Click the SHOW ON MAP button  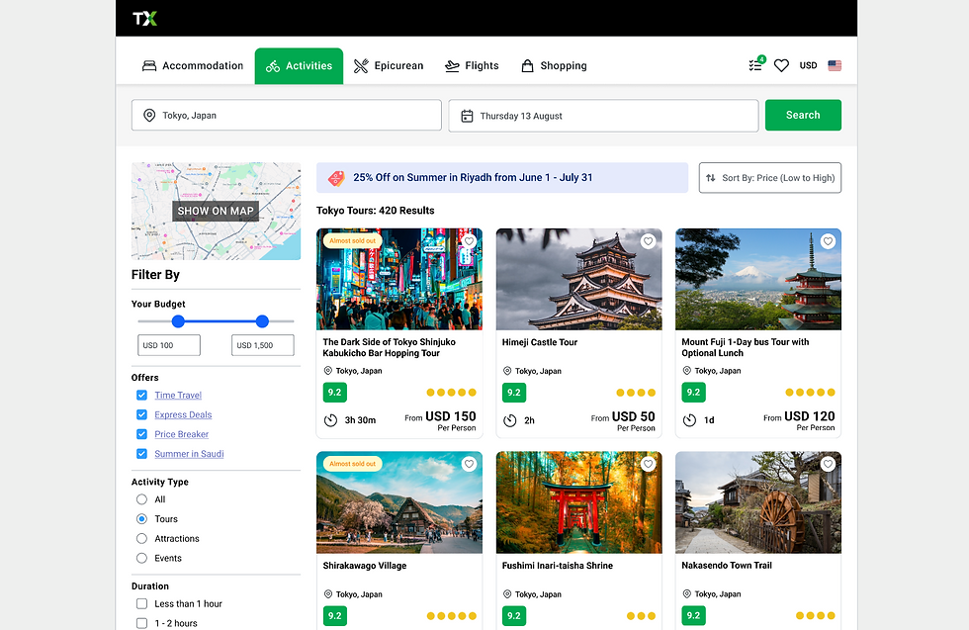pyautogui.click(x=216, y=211)
